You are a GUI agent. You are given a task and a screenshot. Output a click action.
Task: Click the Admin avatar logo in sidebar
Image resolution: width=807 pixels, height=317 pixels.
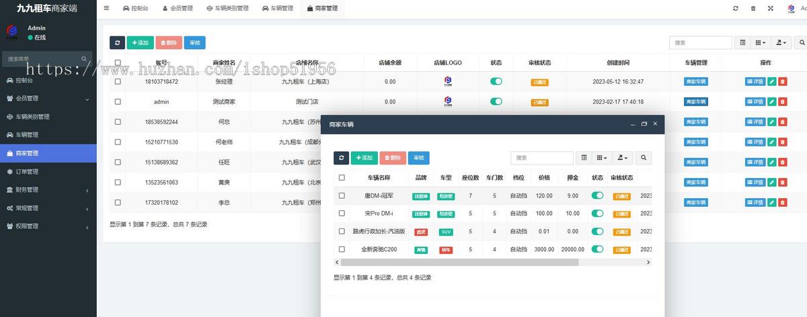pos(11,32)
